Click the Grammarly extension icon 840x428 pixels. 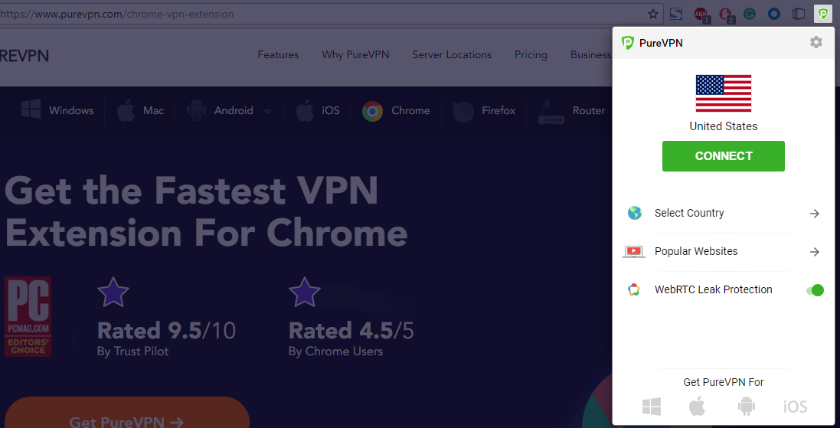point(750,14)
